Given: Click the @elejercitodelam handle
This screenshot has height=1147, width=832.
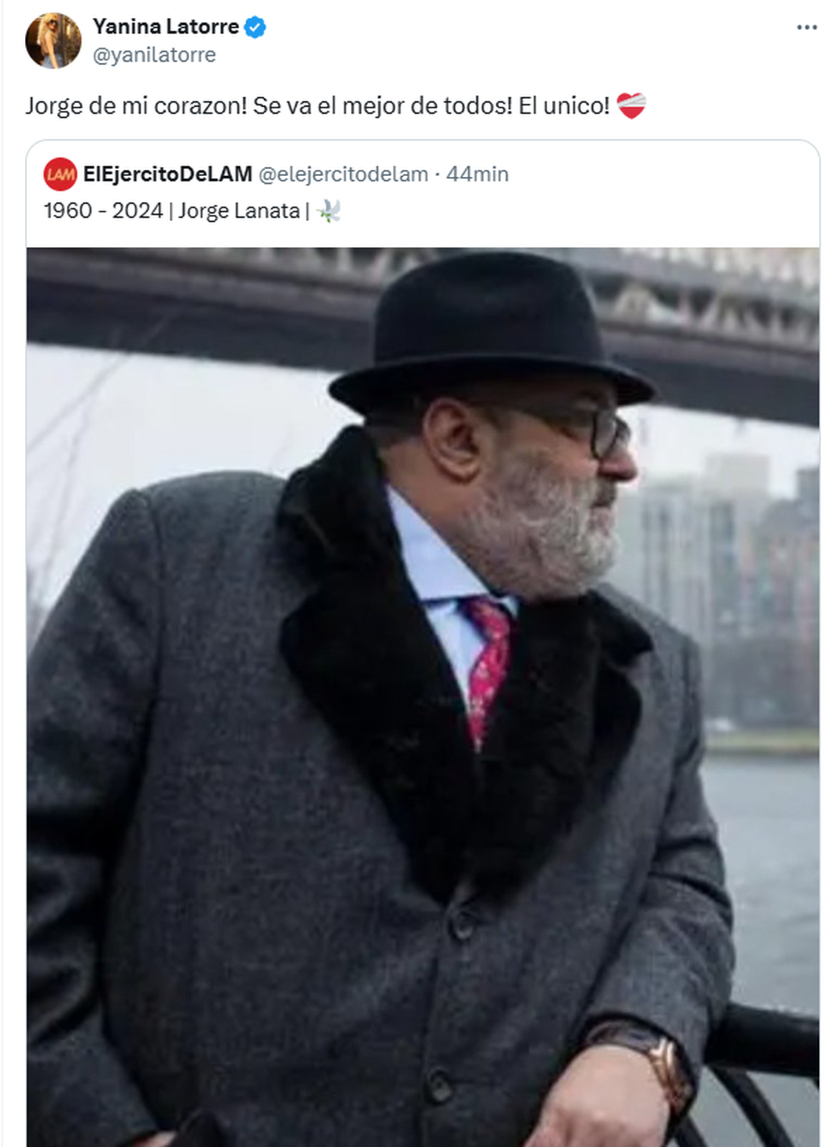Looking at the screenshot, I should [343, 174].
